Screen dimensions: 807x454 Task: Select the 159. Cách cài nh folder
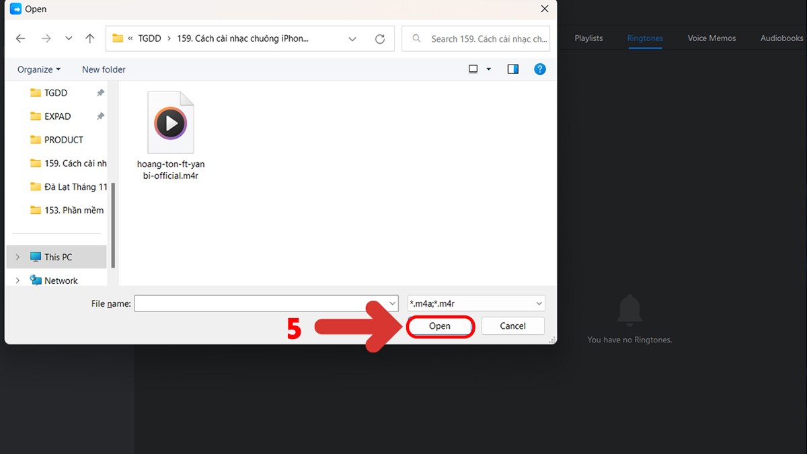69,163
